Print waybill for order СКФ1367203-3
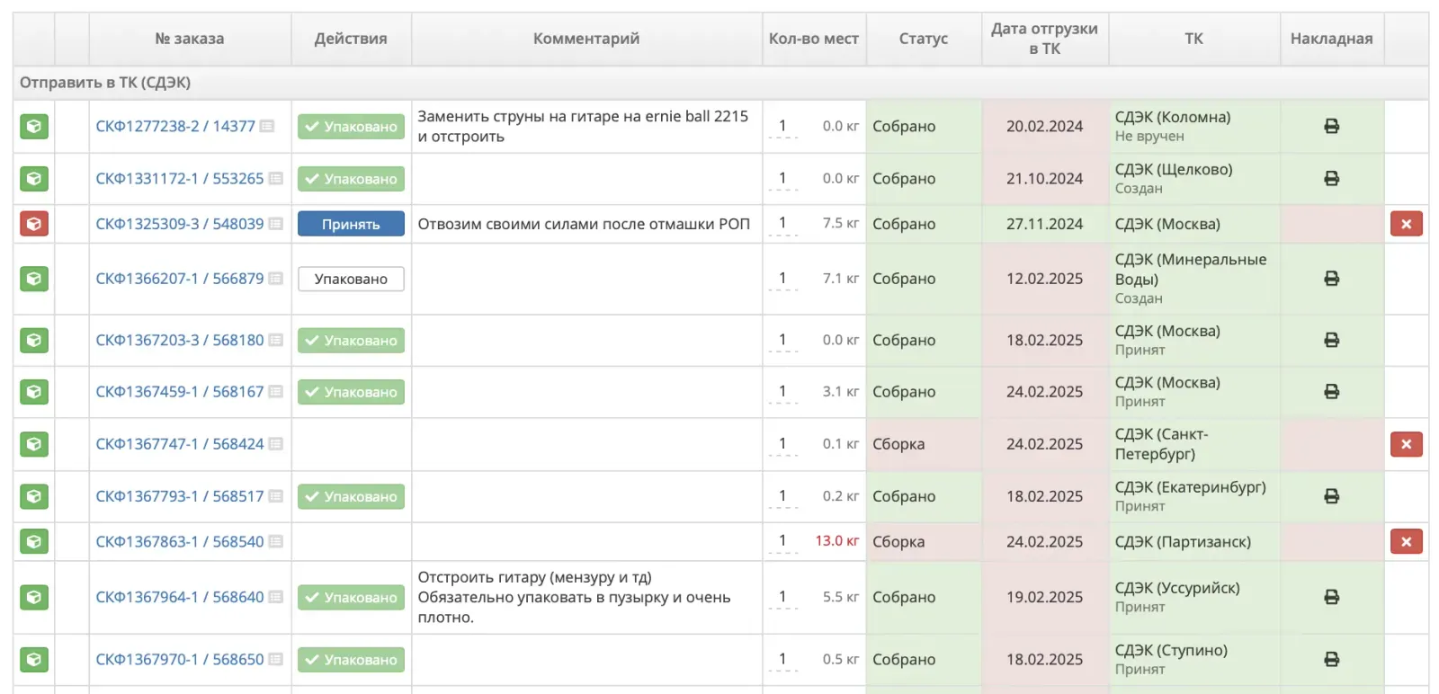 tap(1332, 341)
